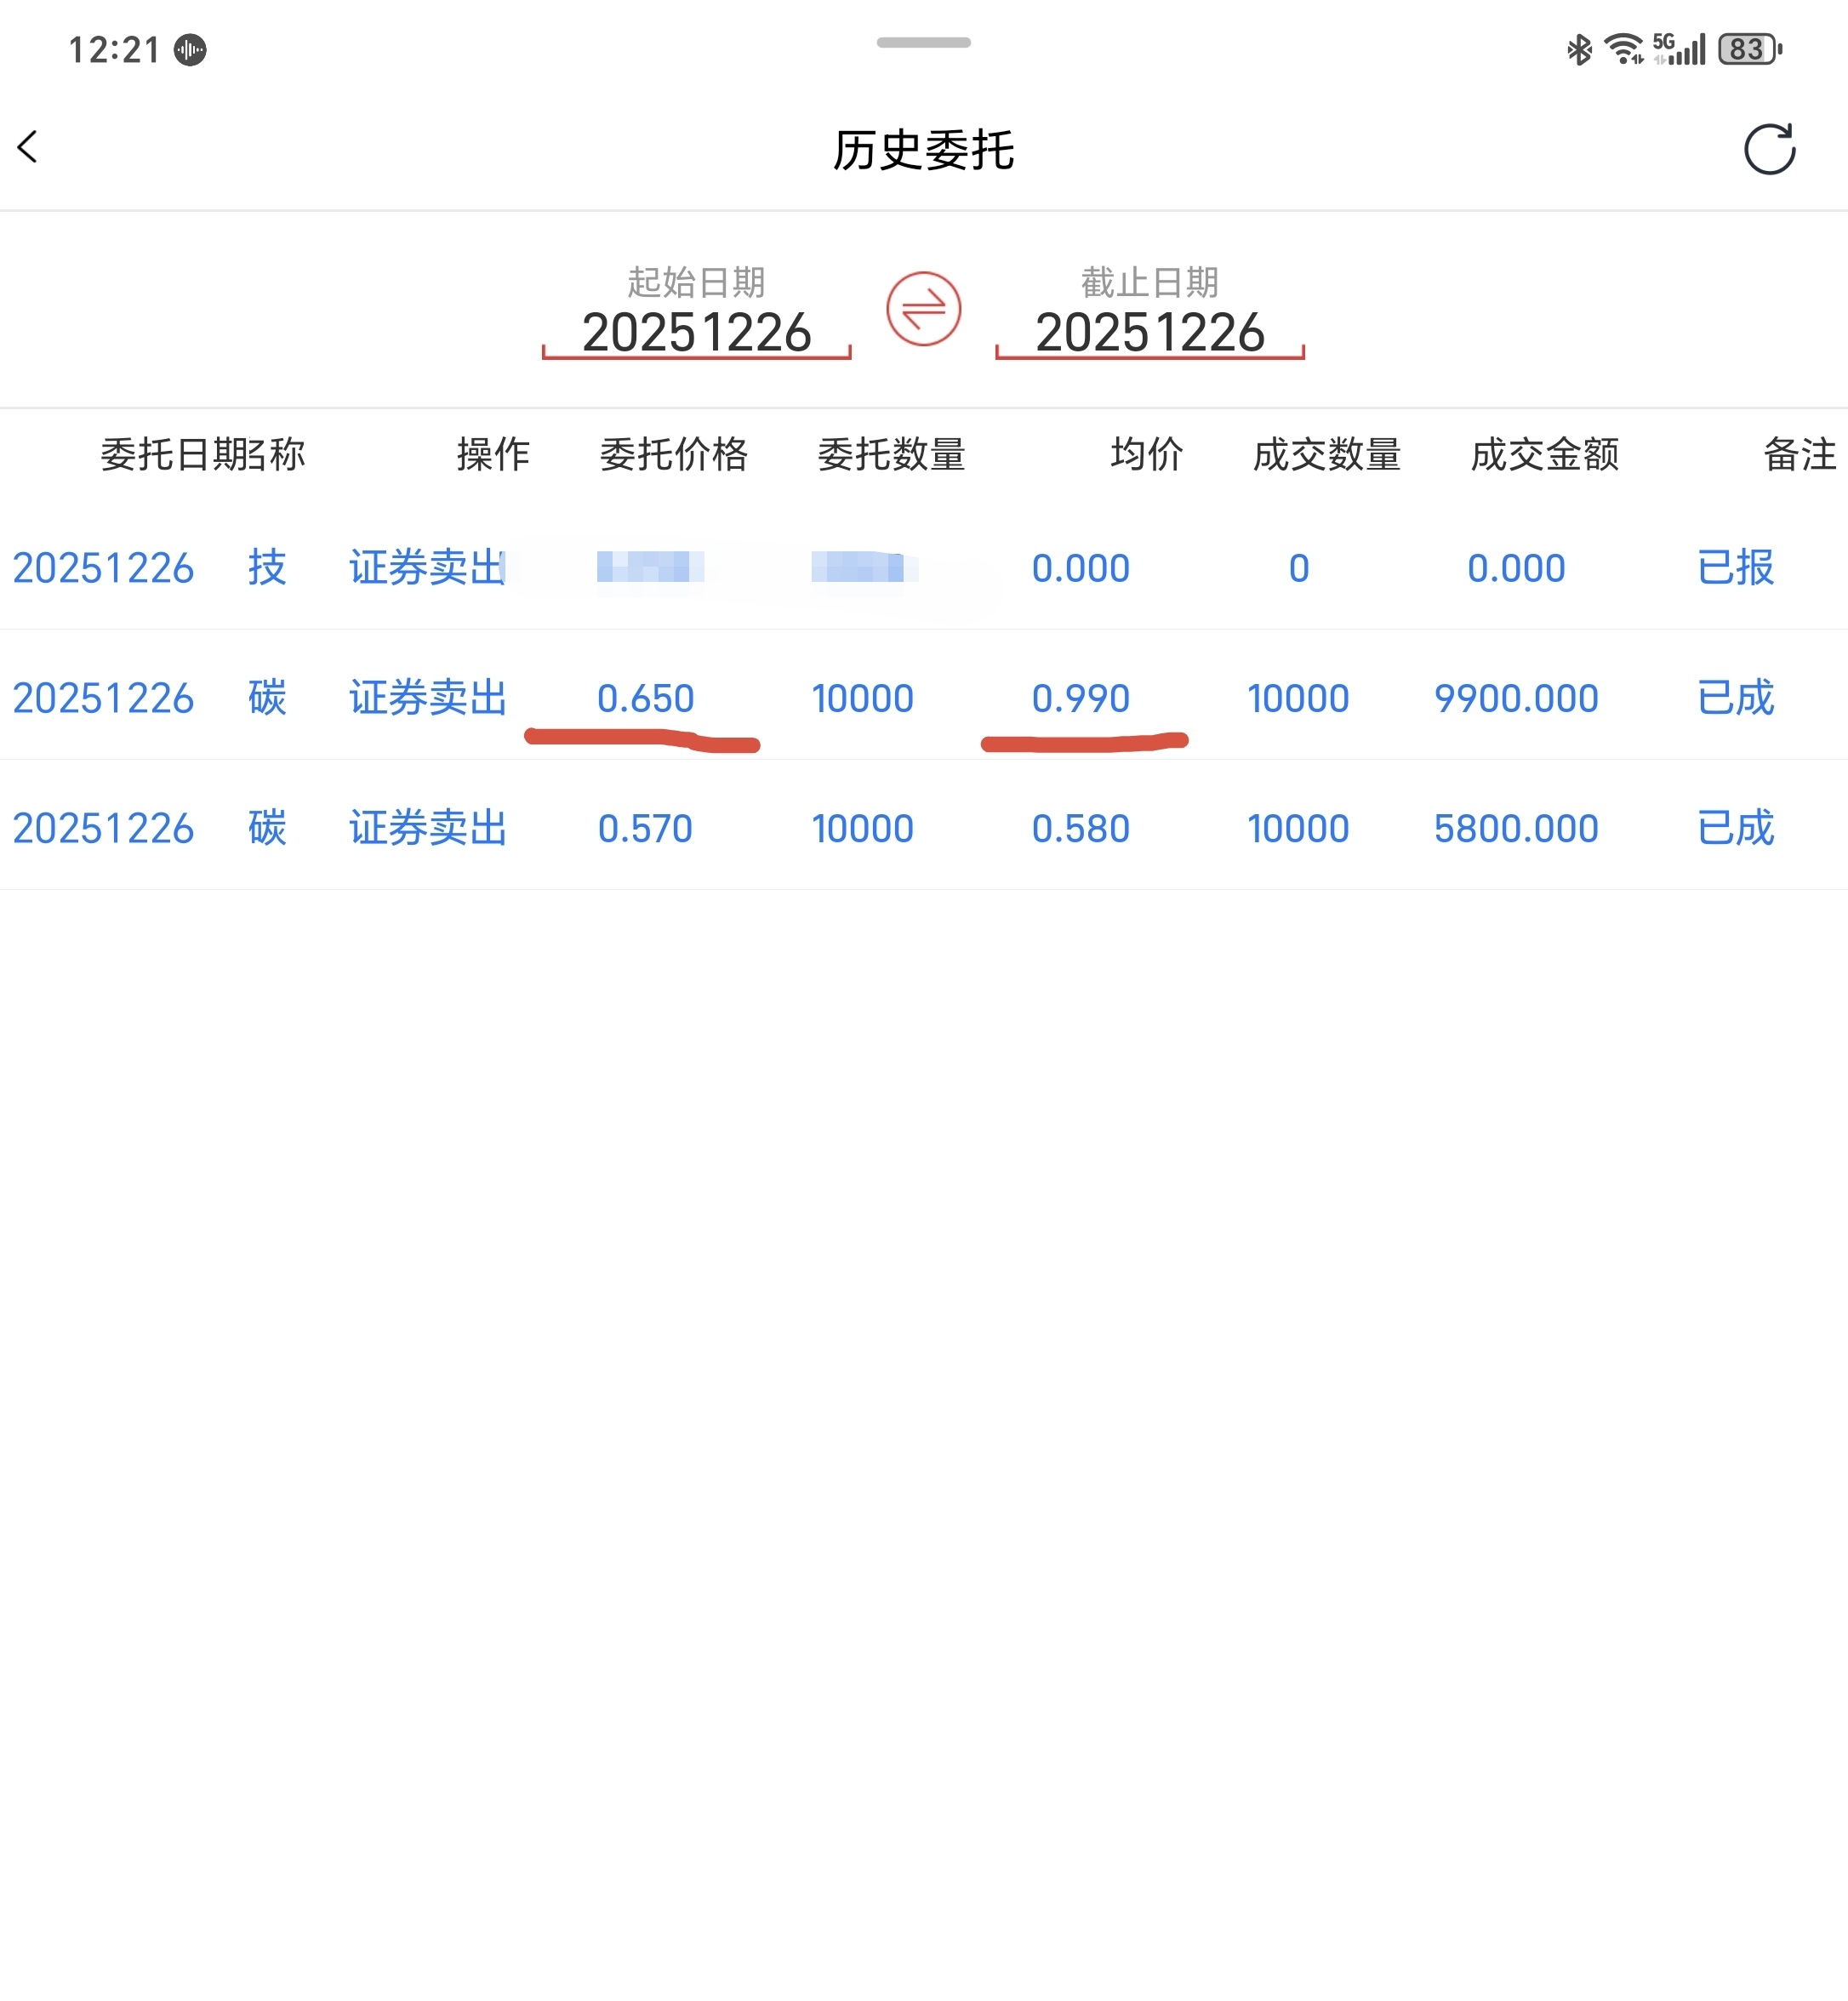Tap the WiFi status icon
This screenshot has height=2001, width=1848.
coord(1623,49)
